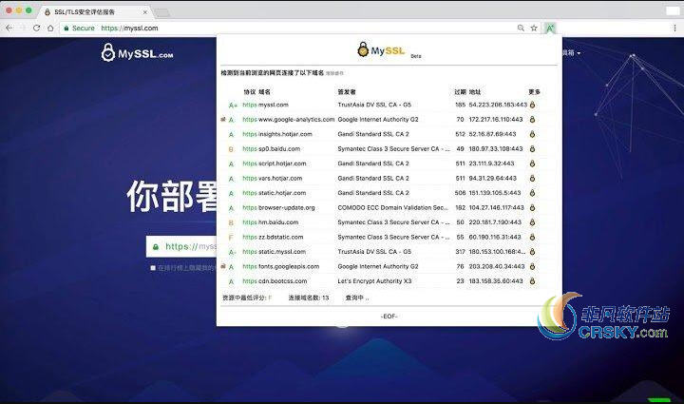
Task: Open lock icon for www.google-analytics.com row
Action: point(532,120)
